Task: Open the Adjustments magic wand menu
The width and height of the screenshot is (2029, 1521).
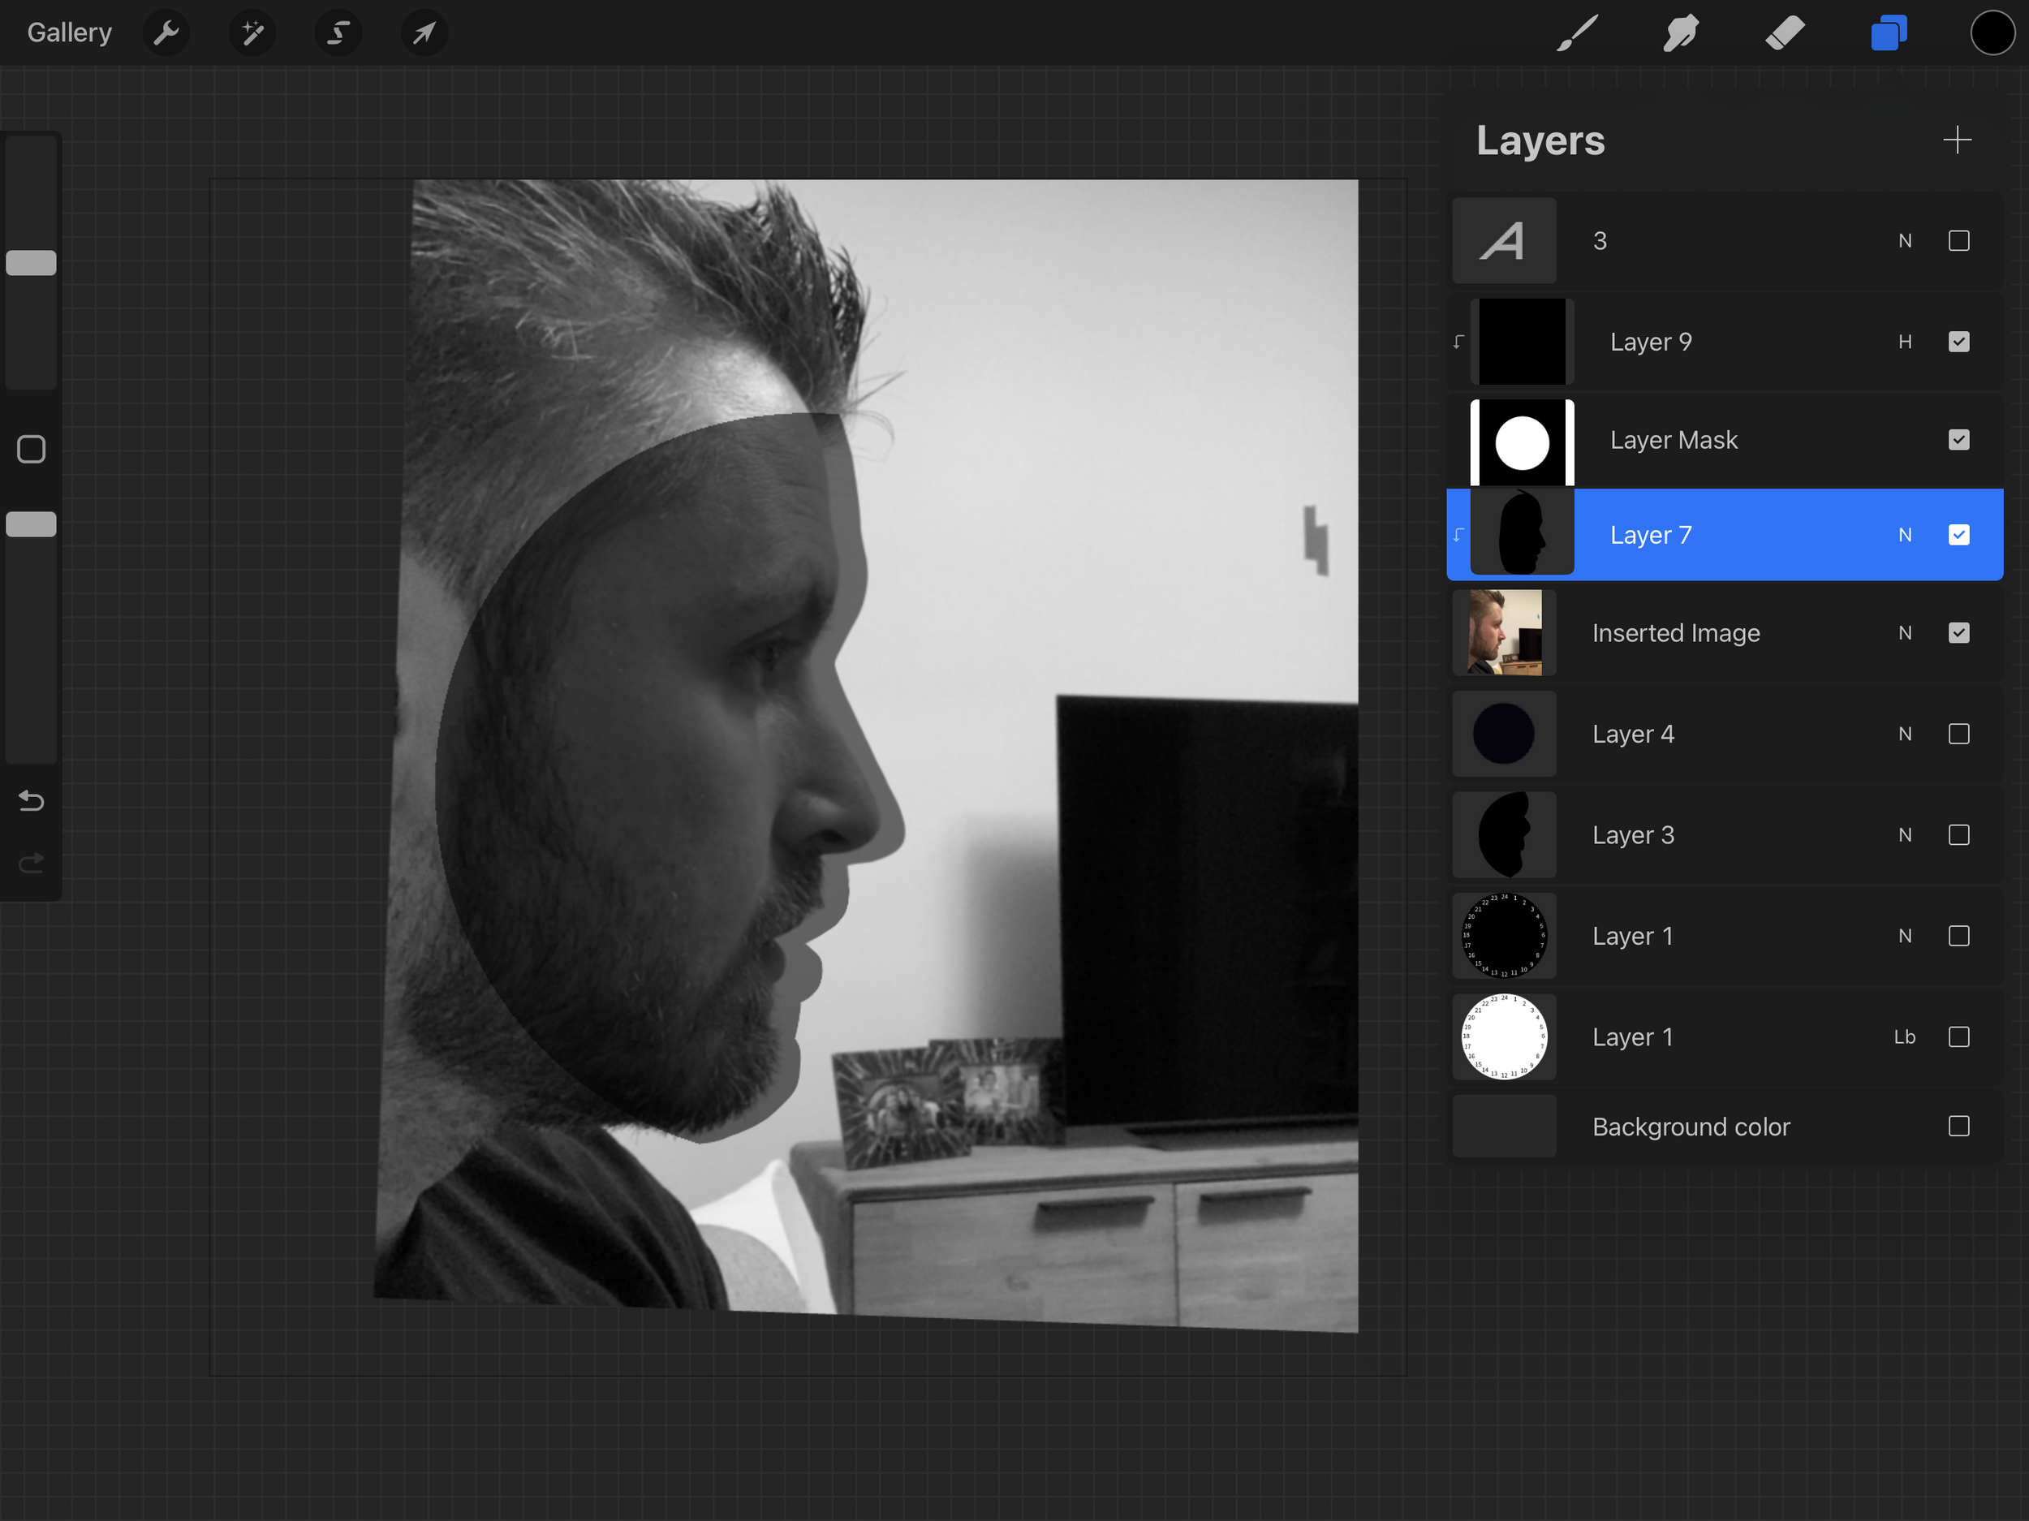Action: pos(252,34)
